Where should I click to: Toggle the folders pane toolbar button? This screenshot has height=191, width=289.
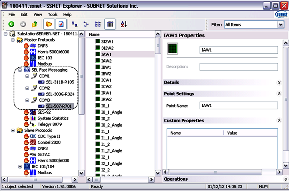(49, 24)
